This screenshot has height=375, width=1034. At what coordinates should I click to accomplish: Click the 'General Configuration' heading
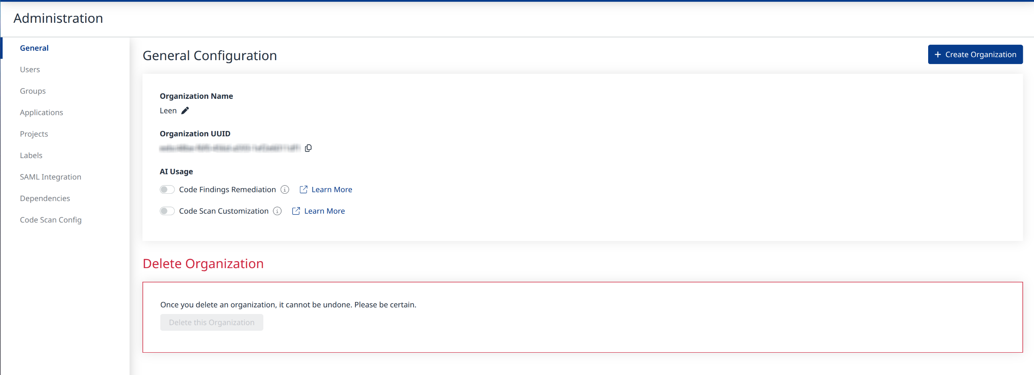[210, 55]
